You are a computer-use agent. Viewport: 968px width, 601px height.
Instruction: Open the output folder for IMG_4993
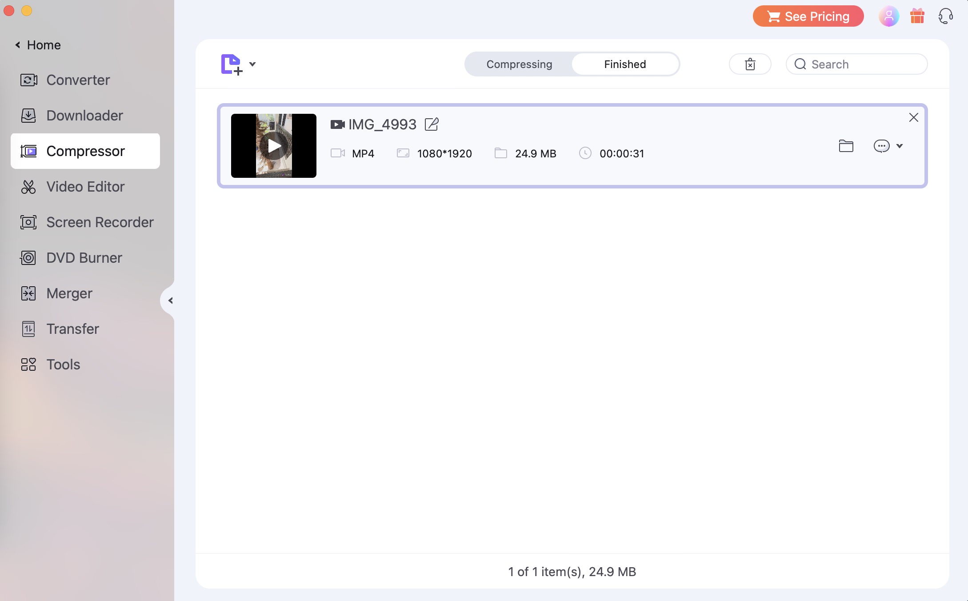[846, 146]
